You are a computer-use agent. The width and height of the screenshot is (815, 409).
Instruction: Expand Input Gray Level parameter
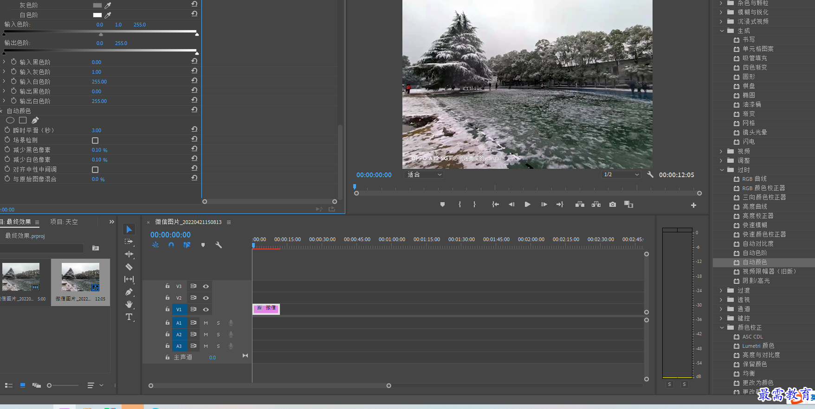(x=4, y=71)
